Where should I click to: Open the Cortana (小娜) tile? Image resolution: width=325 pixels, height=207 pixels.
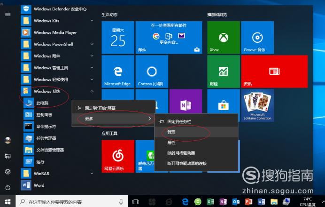[x=152, y=72]
